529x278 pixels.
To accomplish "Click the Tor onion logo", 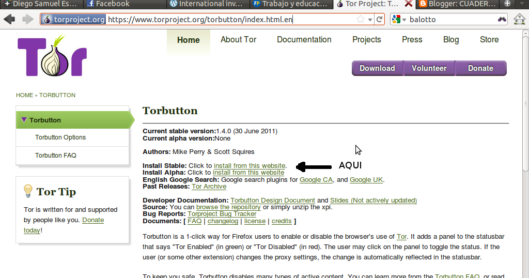I will (52, 56).
